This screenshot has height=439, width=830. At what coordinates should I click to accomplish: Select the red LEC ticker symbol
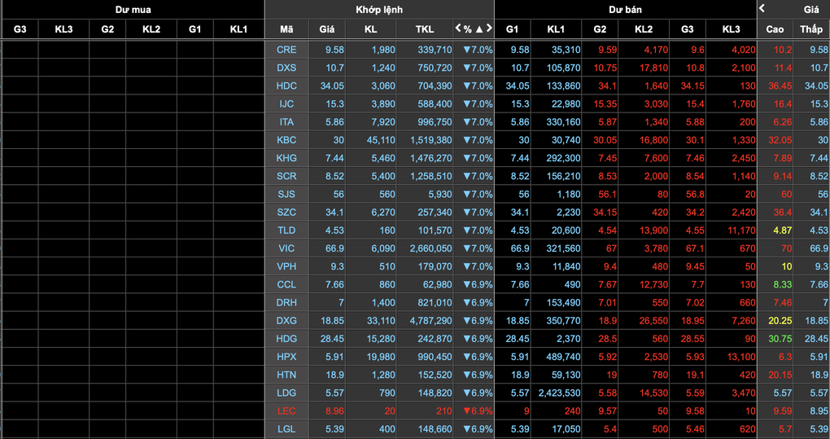point(286,411)
